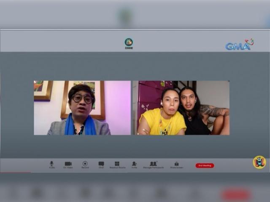
Task: Select the video tile showing the couple
Action: pyautogui.click(x=181, y=108)
